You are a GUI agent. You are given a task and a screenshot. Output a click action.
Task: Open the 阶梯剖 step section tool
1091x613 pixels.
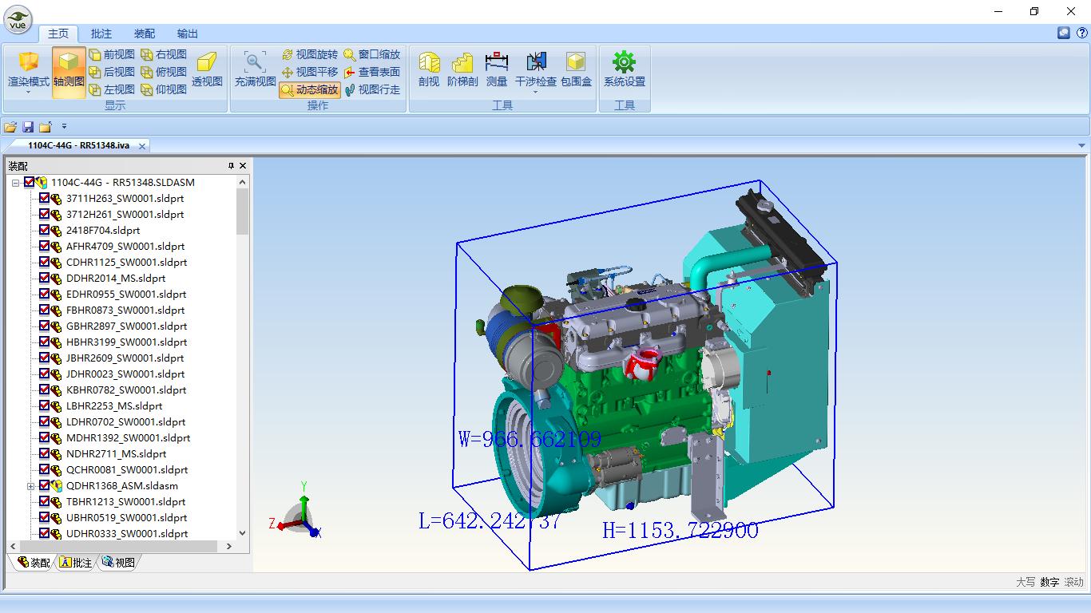pos(462,70)
